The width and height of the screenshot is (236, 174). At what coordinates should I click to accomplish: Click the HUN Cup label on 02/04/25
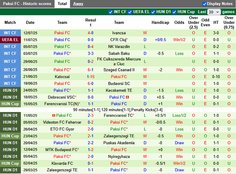point(10,163)
